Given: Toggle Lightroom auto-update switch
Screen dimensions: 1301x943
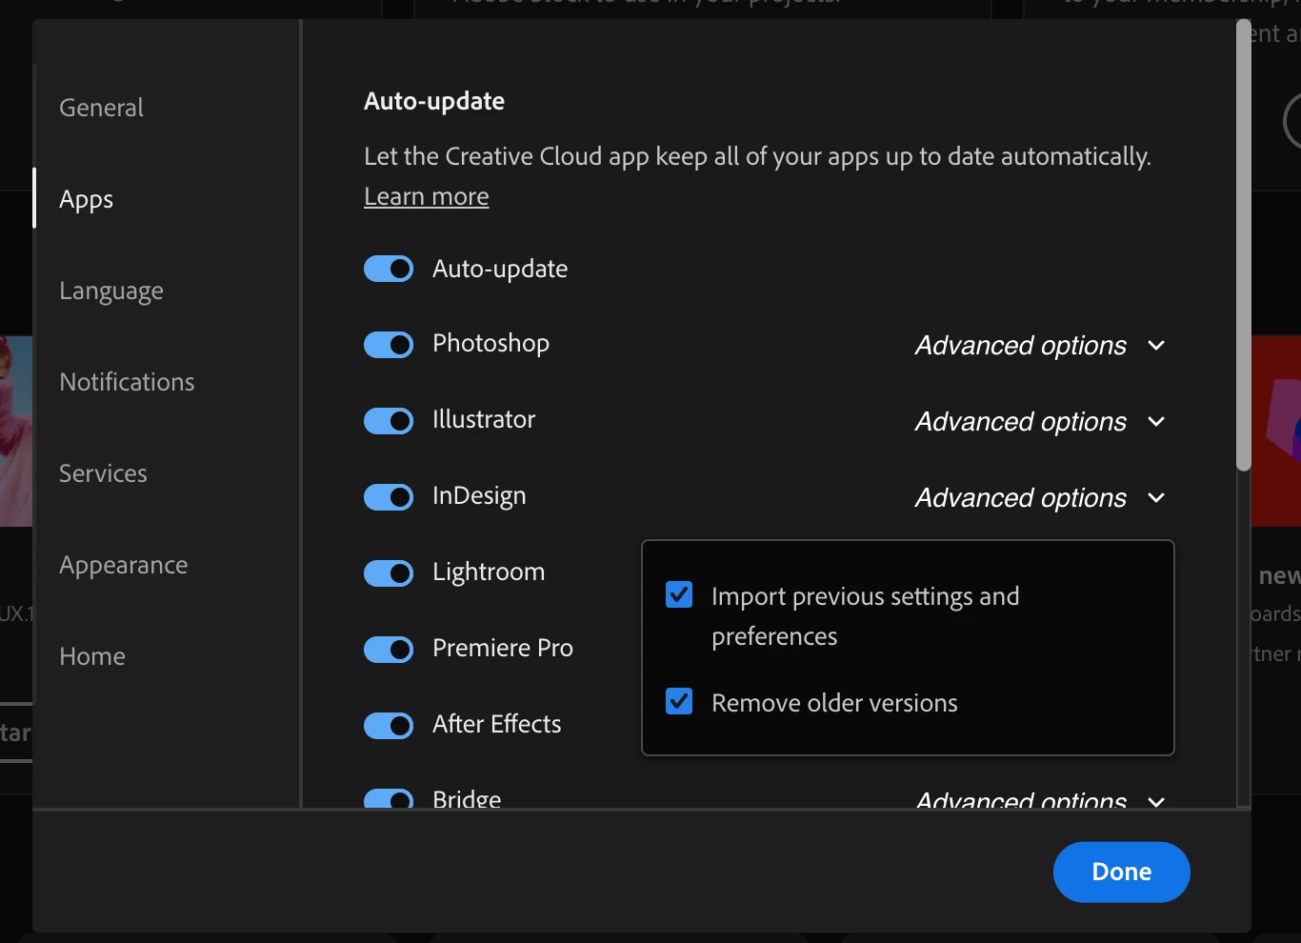Looking at the screenshot, I should point(389,573).
